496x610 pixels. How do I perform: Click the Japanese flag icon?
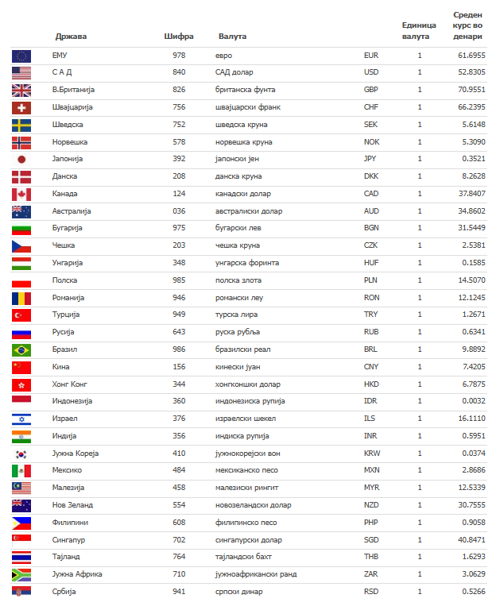(x=21, y=159)
